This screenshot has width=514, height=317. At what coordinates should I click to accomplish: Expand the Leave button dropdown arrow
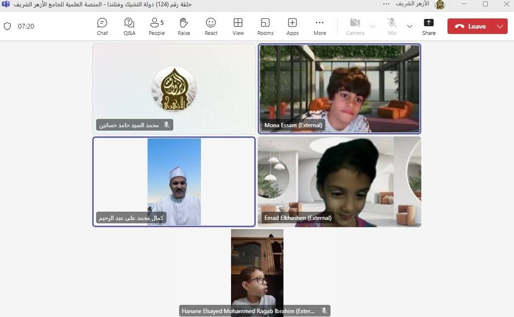[500, 26]
